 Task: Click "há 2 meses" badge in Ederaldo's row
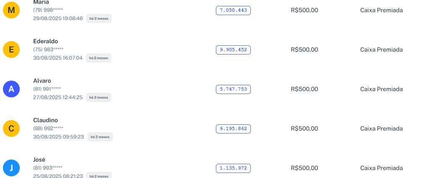point(99,58)
